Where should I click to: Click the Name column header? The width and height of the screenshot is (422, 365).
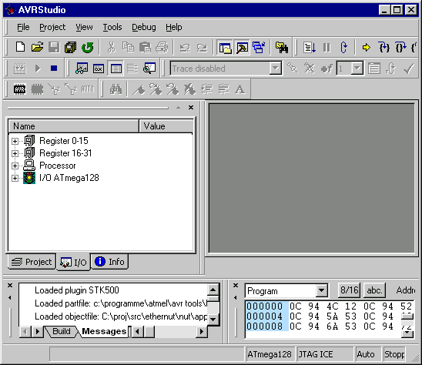point(73,126)
